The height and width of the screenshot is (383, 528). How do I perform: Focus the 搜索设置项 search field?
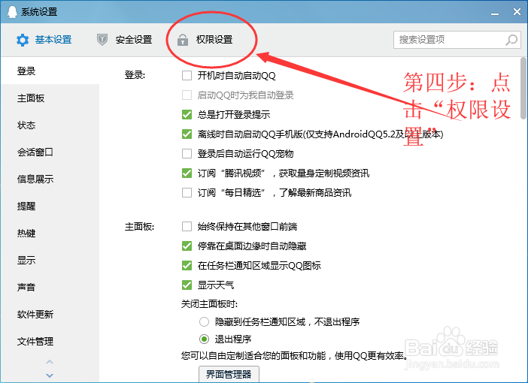(457, 40)
